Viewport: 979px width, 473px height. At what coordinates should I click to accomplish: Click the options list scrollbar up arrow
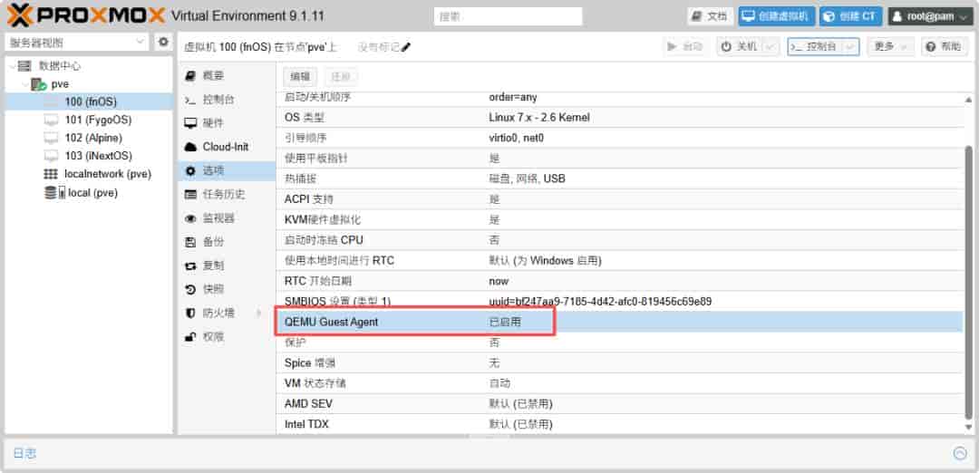[x=968, y=100]
